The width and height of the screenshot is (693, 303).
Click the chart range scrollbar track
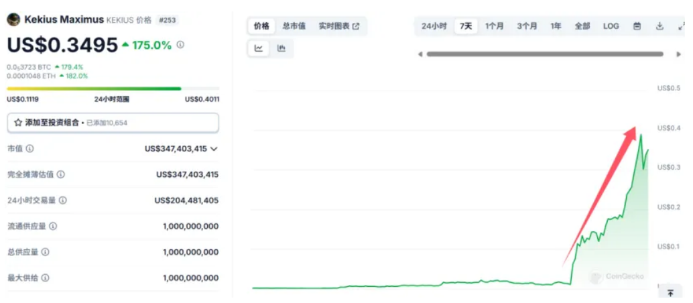tap(545, 54)
